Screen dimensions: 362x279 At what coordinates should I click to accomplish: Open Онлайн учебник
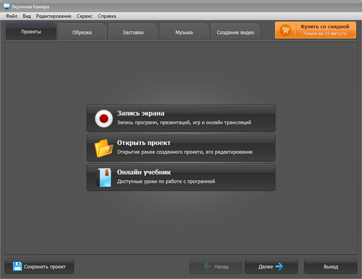coord(181,177)
